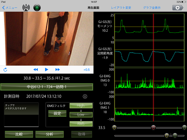Viewport: 187px width, 140px height.
Task: Choose グラフ全表示 to show all graphs
Action: click(152, 8)
